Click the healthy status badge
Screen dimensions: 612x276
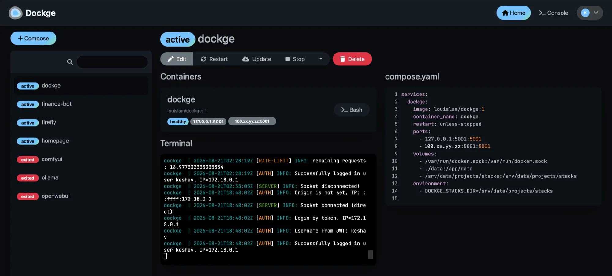coord(178,121)
